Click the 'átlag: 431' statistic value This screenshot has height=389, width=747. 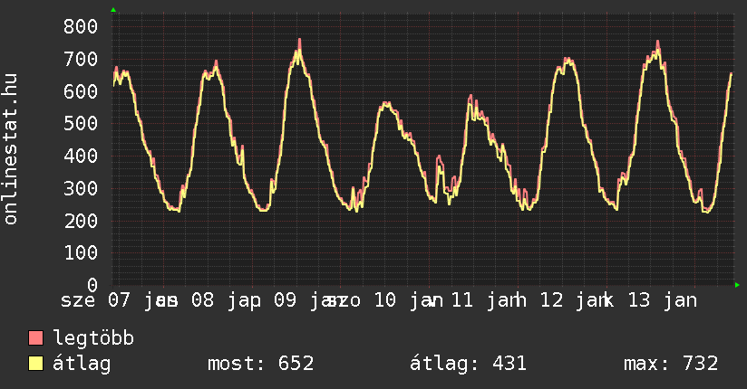tap(469, 364)
